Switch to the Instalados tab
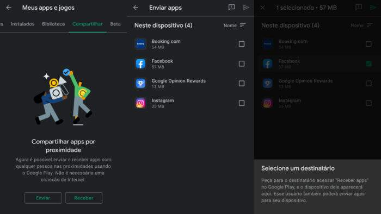 point(23,24)
